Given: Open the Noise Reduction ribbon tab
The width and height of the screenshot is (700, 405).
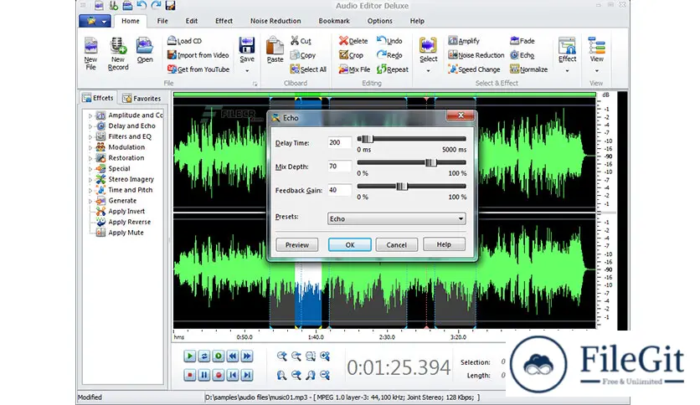Looking at the screenshot, I should (x=275, y=21).
